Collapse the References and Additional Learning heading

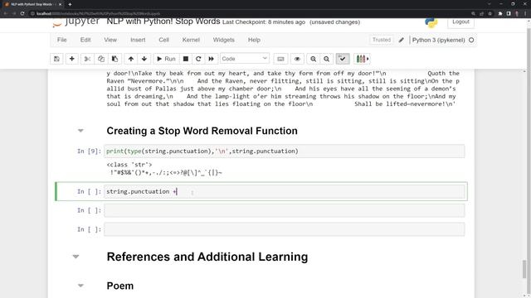(x=76, y=257)
